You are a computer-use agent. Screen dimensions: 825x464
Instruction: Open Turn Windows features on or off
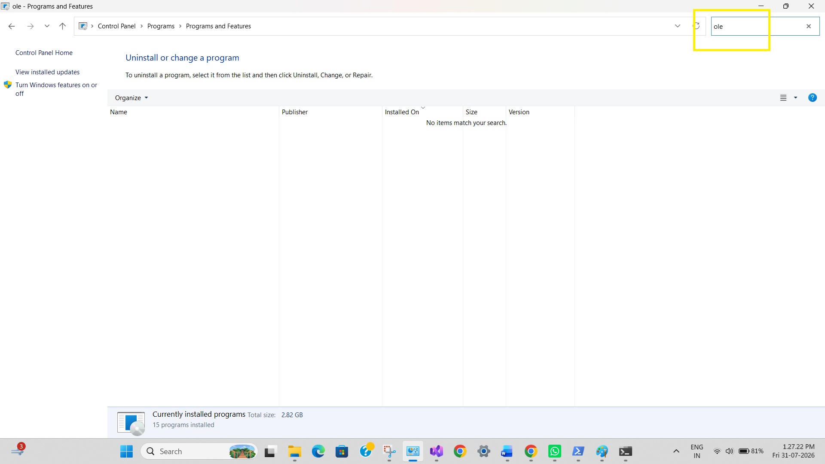click(x=56, y=89)
